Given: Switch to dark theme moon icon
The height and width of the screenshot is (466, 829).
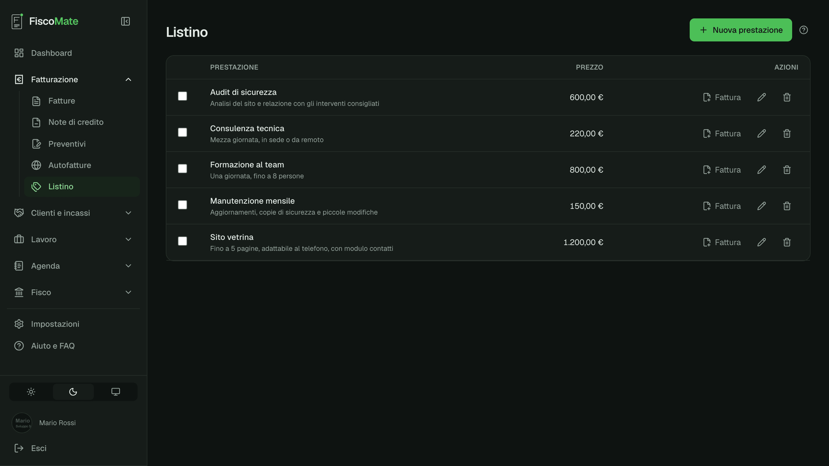Looking at the screenshot, I should pos(73,392).
